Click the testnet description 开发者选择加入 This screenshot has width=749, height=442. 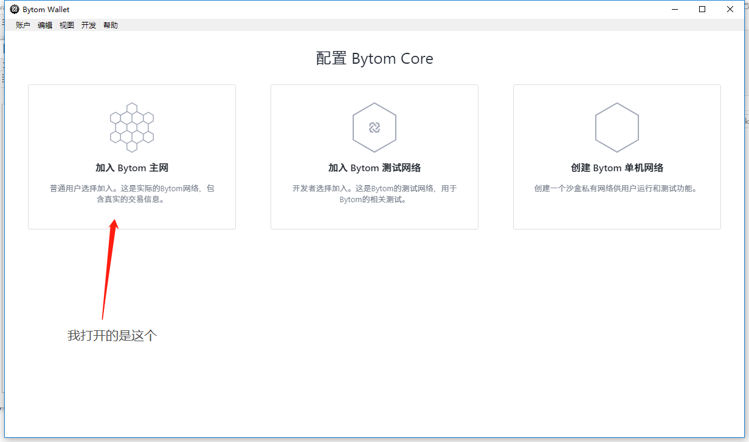point(374,194)
